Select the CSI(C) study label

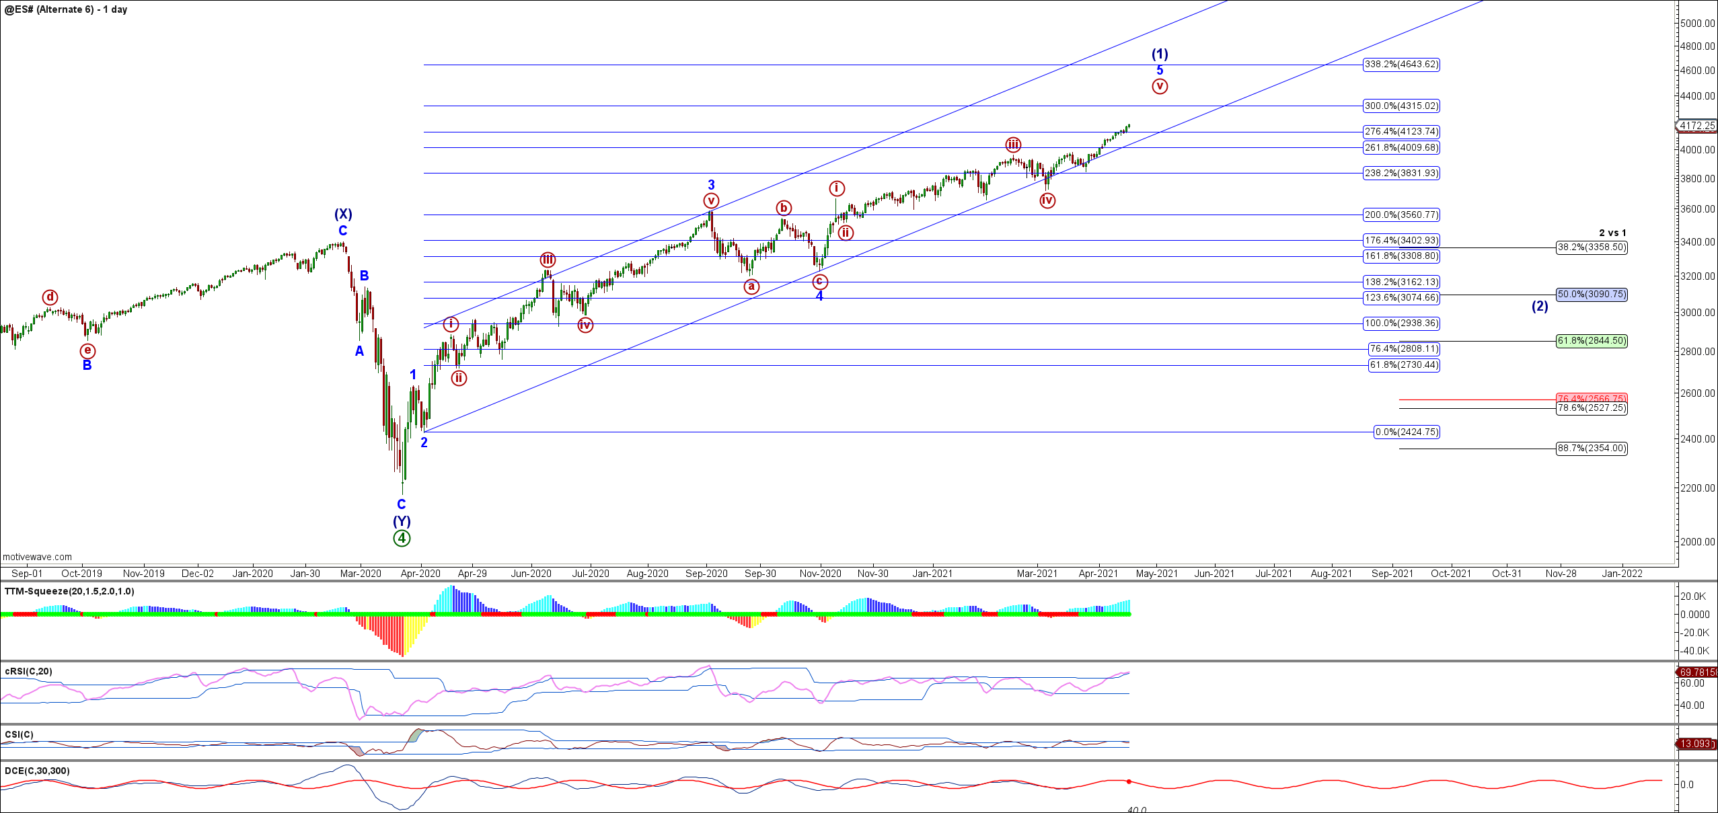coord(19,734)
